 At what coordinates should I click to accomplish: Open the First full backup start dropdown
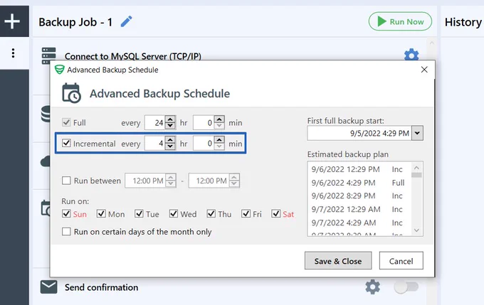417,133
